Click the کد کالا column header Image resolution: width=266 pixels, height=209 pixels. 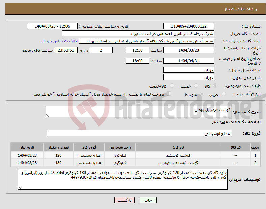pyautogui.click(x=236, y=147)
